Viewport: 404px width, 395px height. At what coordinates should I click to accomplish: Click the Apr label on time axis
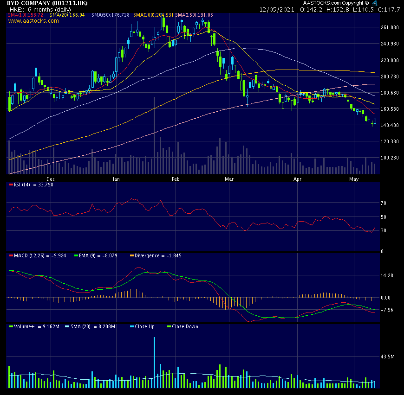tap(297, 179)
